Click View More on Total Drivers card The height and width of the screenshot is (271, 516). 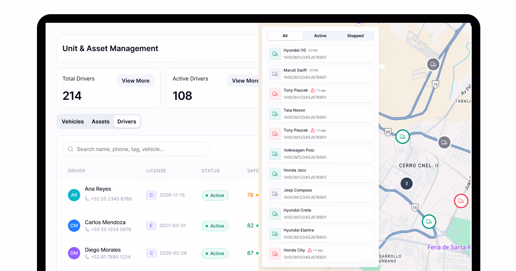point(135,81)
